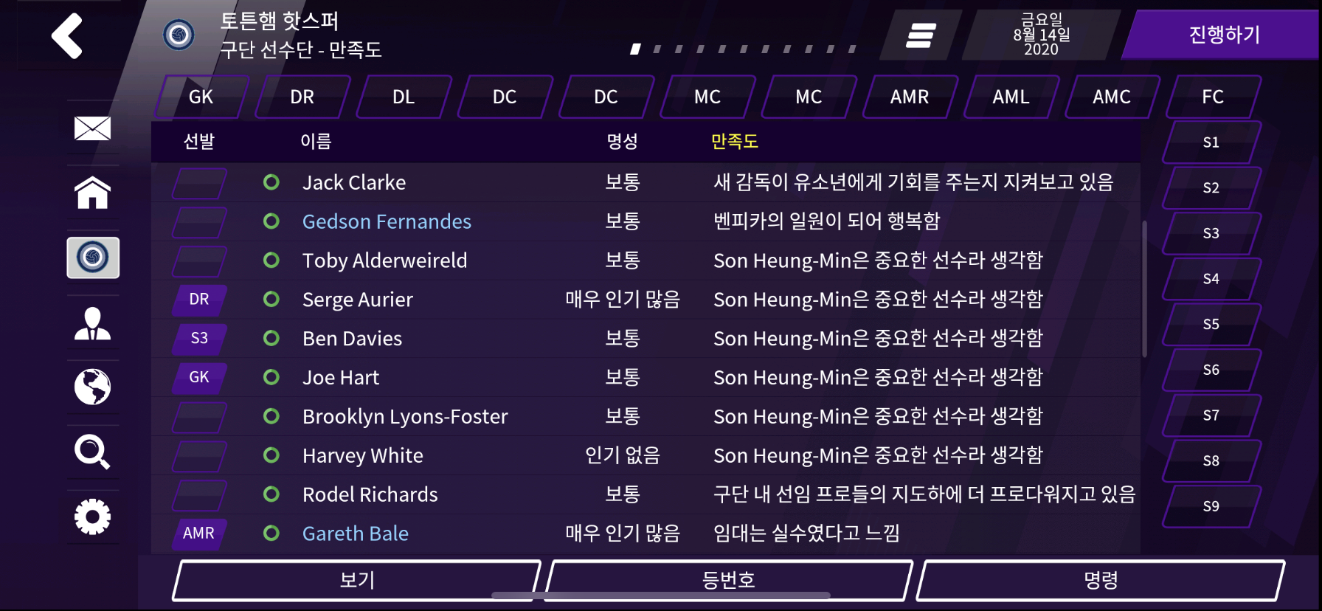
Task: Click Gareth Bale's green status circle
Action: click(271, 533)
